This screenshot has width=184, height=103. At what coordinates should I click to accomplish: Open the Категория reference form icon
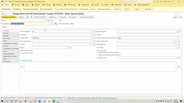click(95, 35)
